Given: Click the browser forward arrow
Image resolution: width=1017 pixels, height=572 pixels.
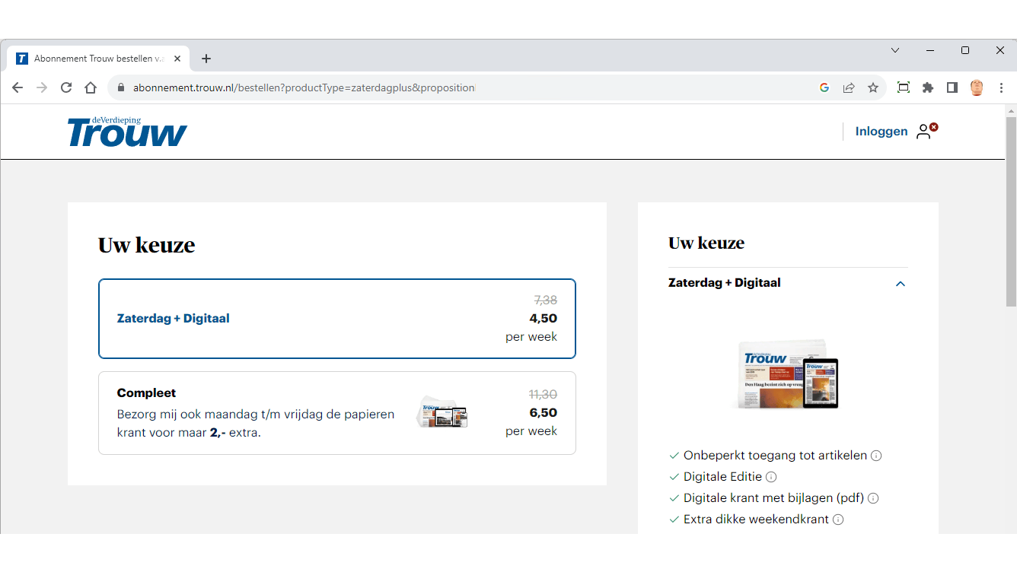Looking at the screenshot, I should point(42,87).
